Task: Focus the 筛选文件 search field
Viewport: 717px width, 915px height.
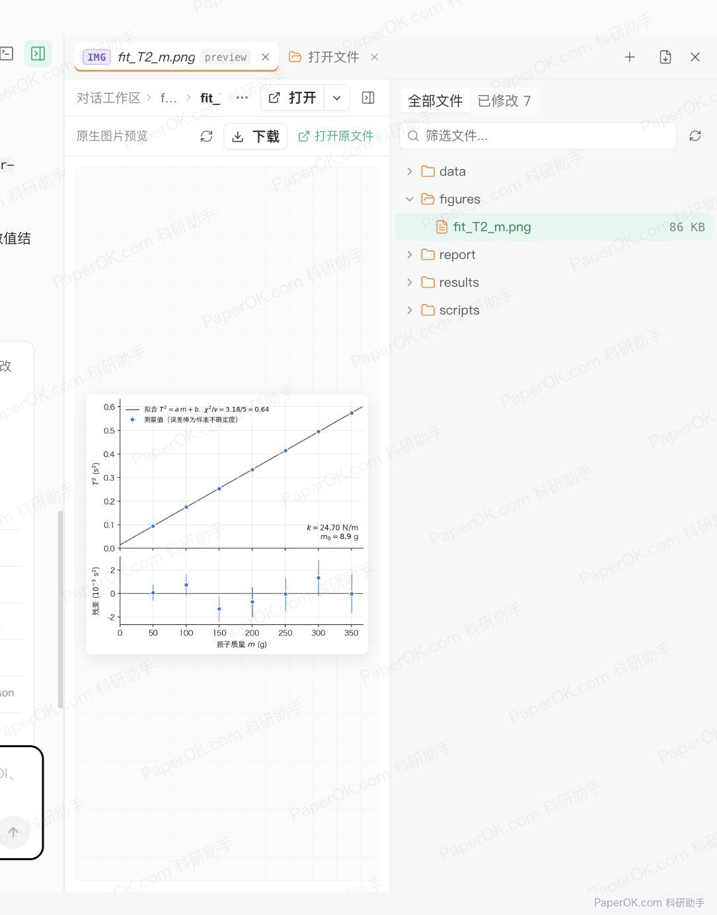Action: [x=539, y=135]
